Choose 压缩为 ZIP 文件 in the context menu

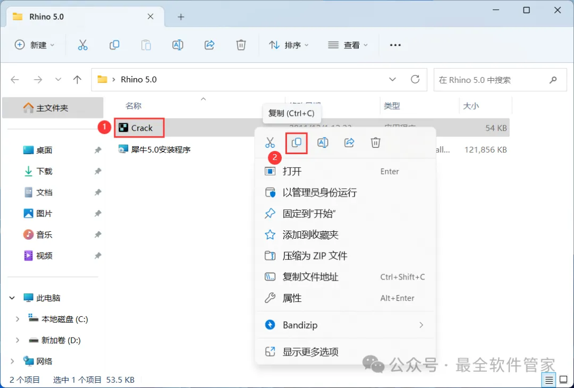(345, 256)
